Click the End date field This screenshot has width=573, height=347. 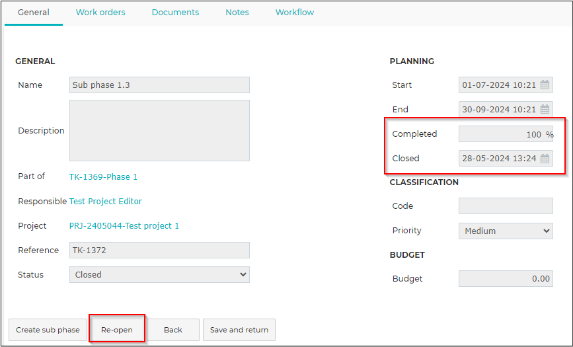pos(506,109)
